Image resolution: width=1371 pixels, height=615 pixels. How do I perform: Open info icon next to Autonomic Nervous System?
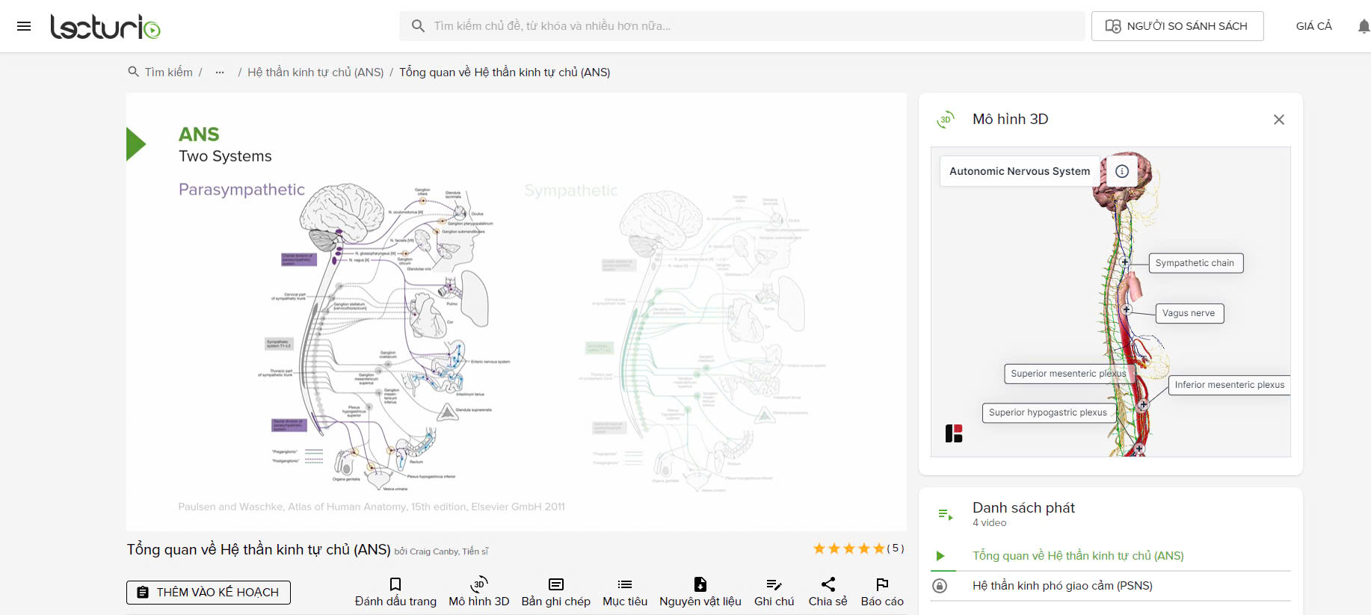tap(1122, 171)
